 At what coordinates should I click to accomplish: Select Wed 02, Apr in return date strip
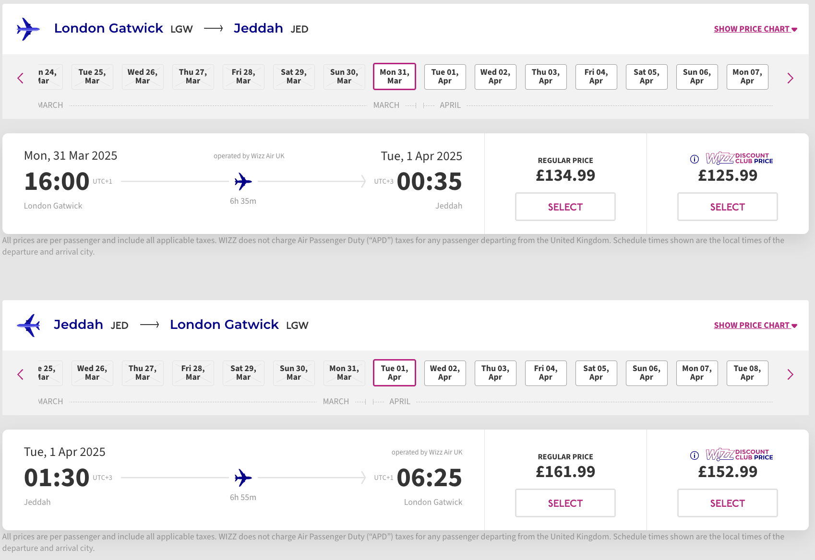tap(445, 373)
